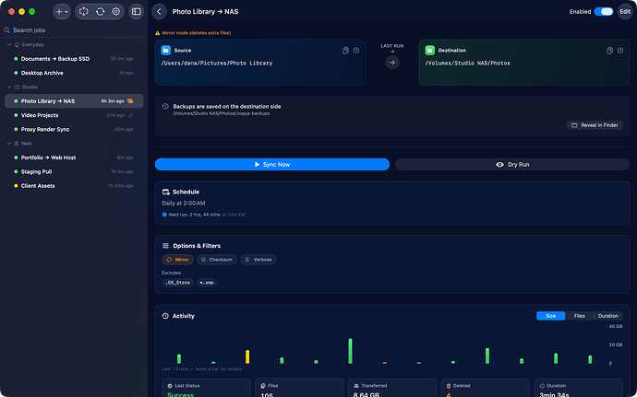Viewport: 637px width, 397px height.
Task: Click the magnifier icon beside Search jobs
Action: click(x=6, y=30)
